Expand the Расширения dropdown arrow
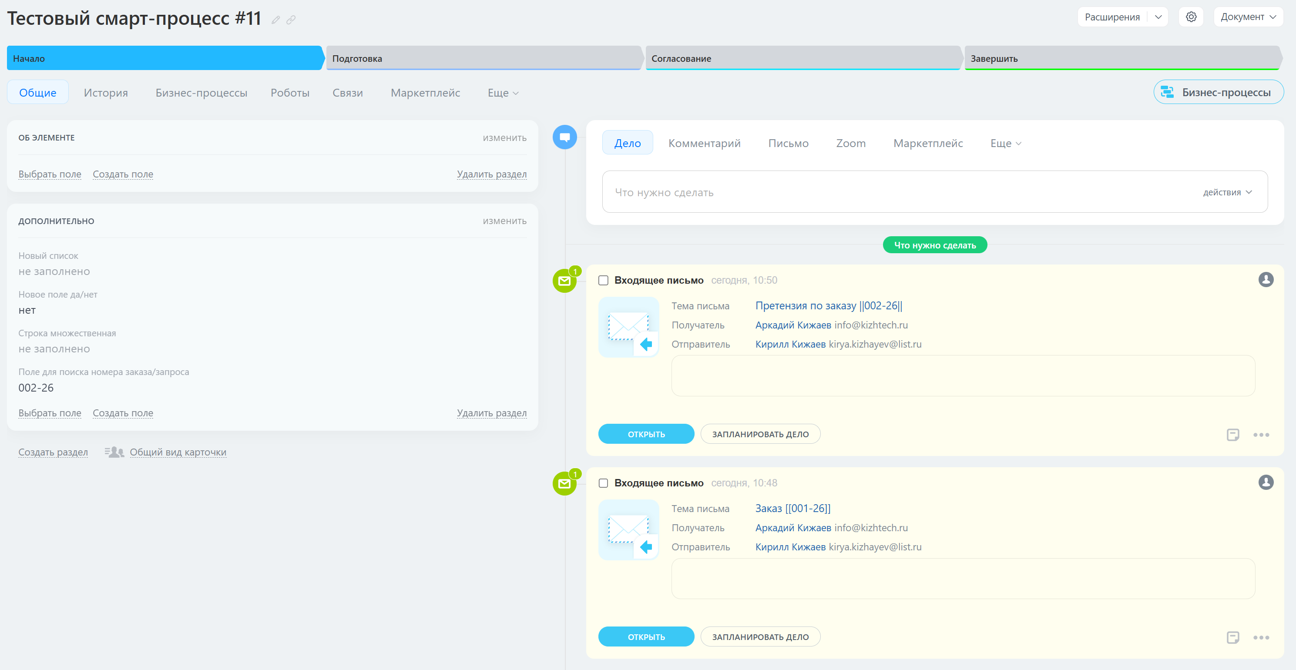1296x670 pixels. tap(1158, 17)
